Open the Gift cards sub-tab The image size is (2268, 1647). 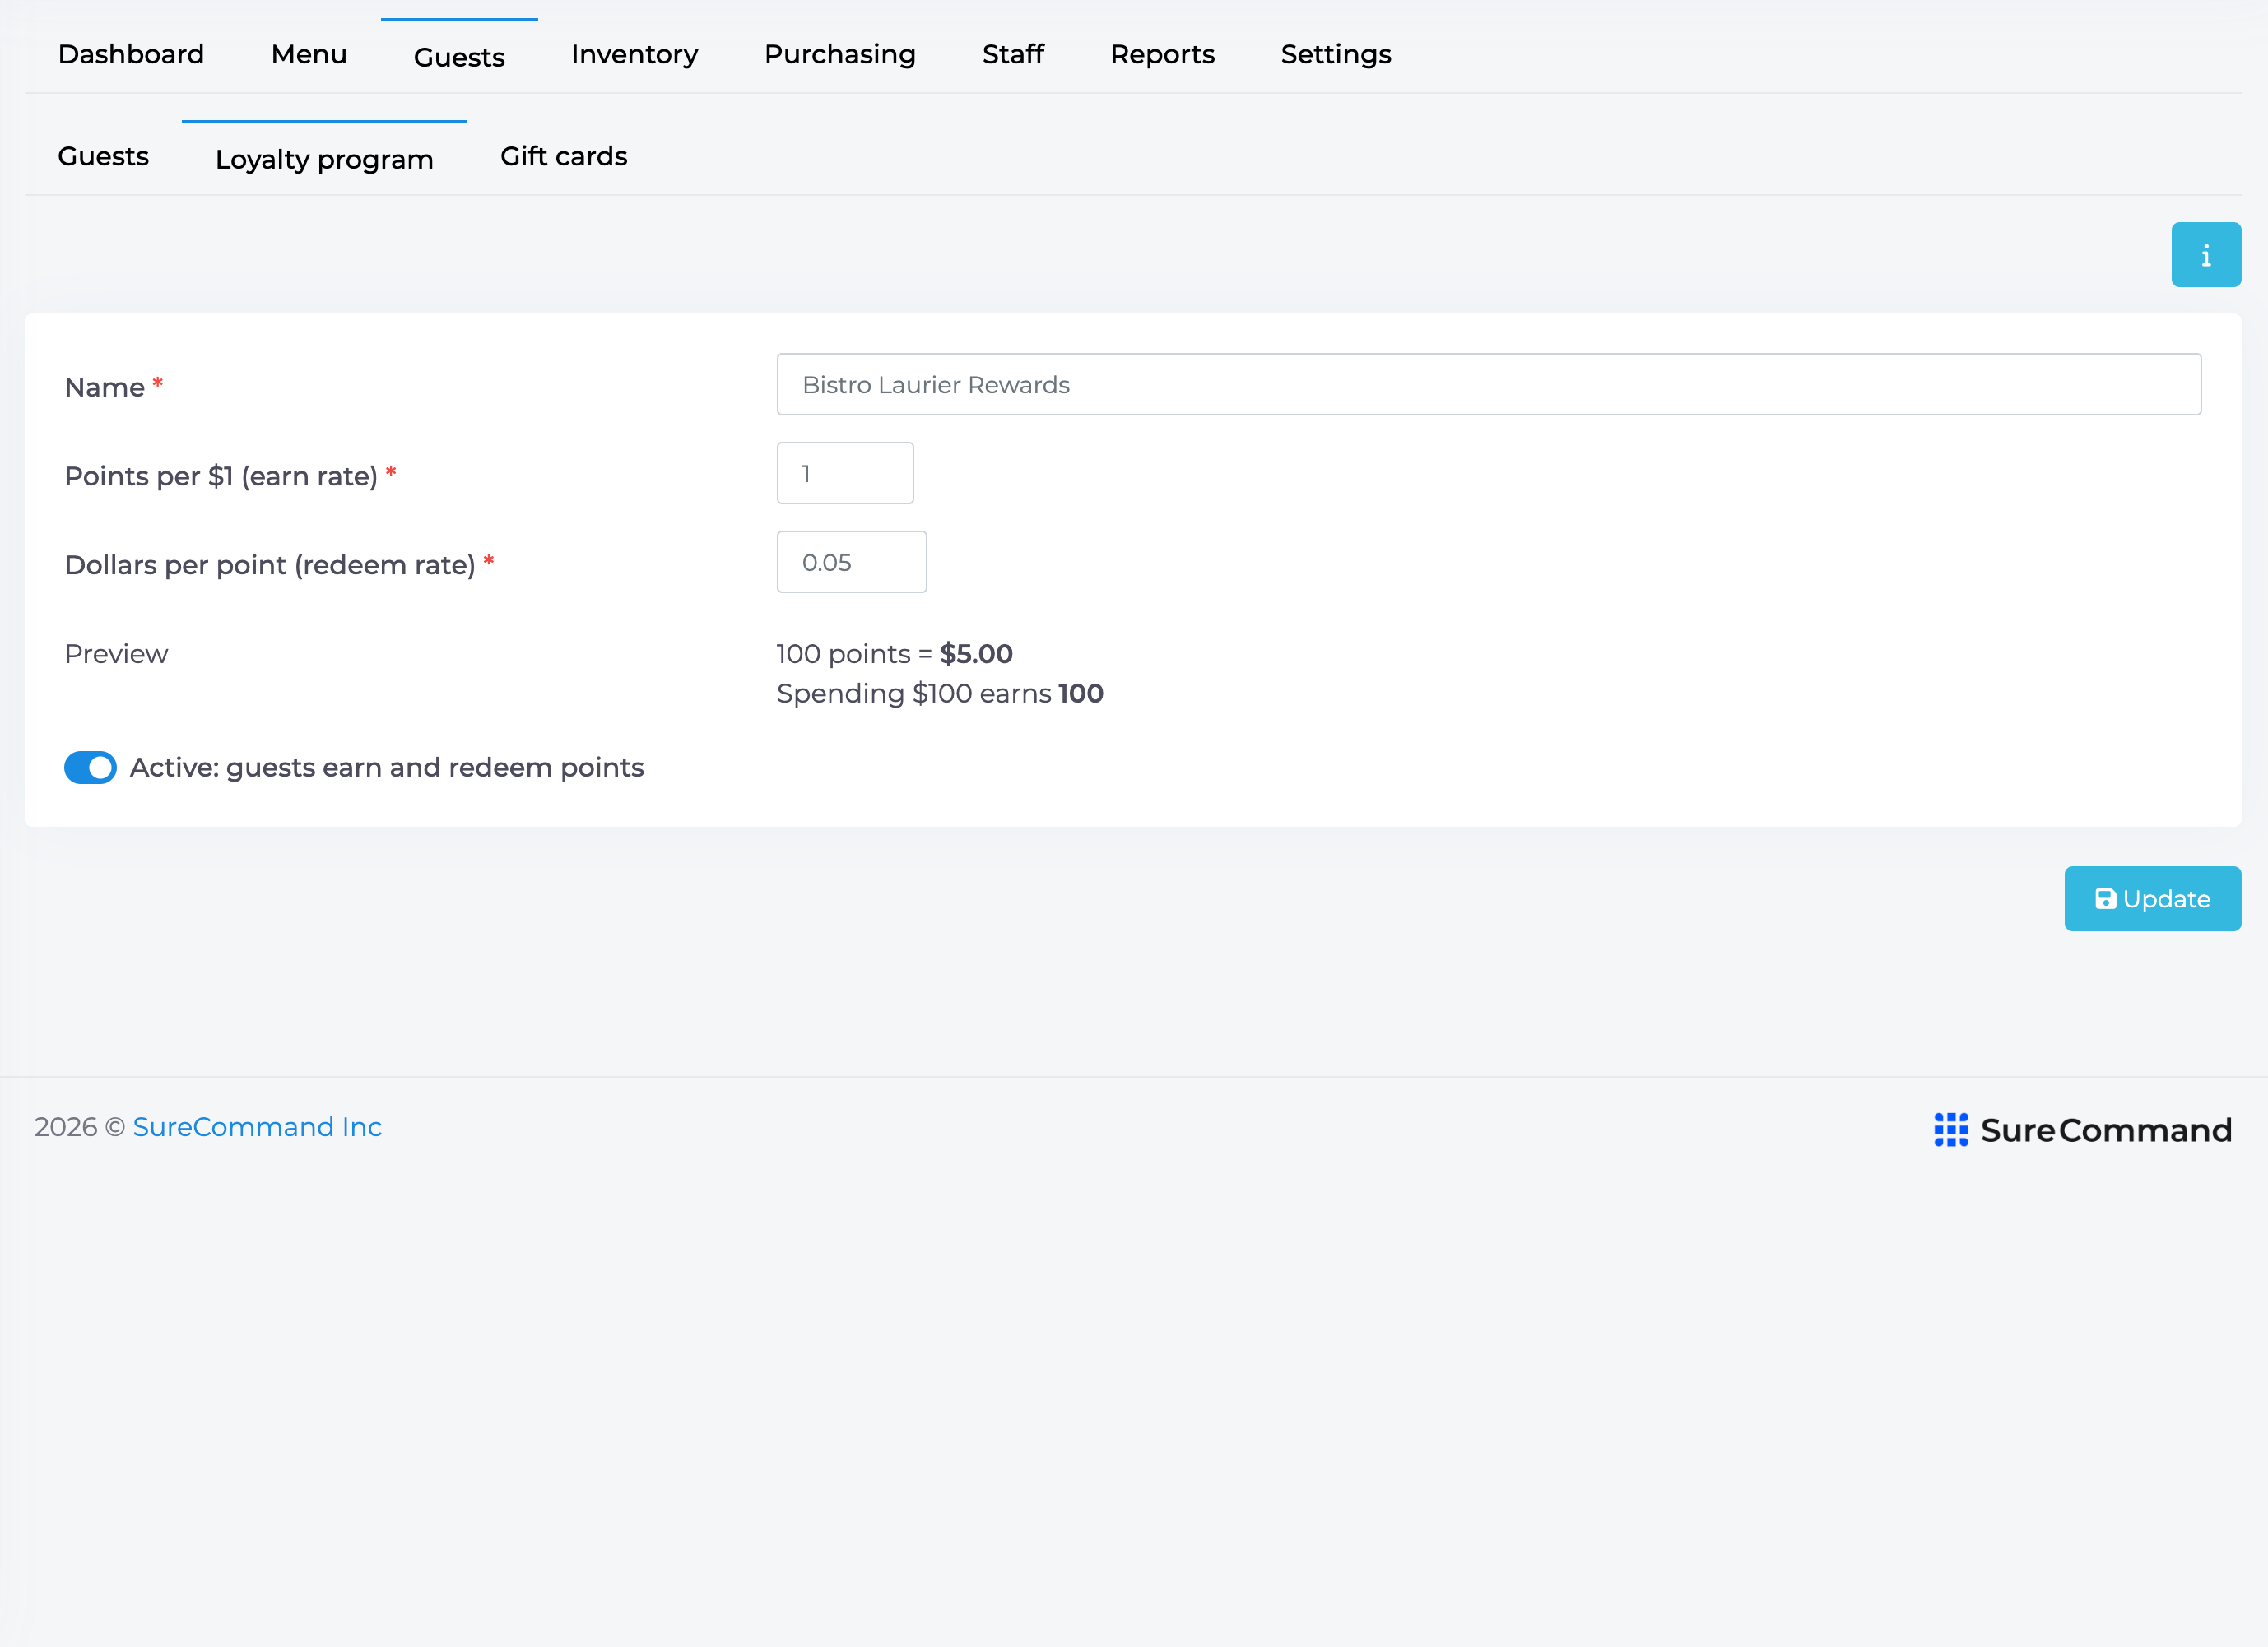click(x=563, y=157)
